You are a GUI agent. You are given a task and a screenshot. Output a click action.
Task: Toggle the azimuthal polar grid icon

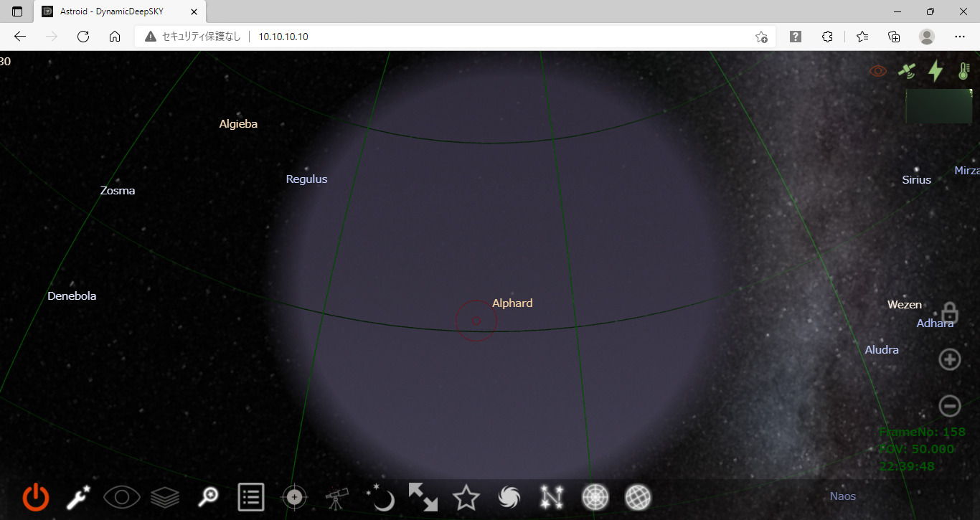click(x=595, y=496)
